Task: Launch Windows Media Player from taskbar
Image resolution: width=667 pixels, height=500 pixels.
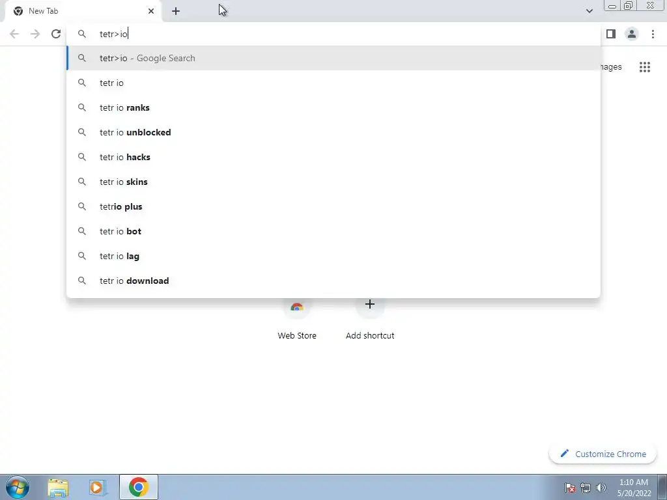Action: click(98, 487)
